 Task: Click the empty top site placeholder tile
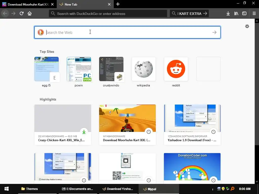[x=208, y=69]
